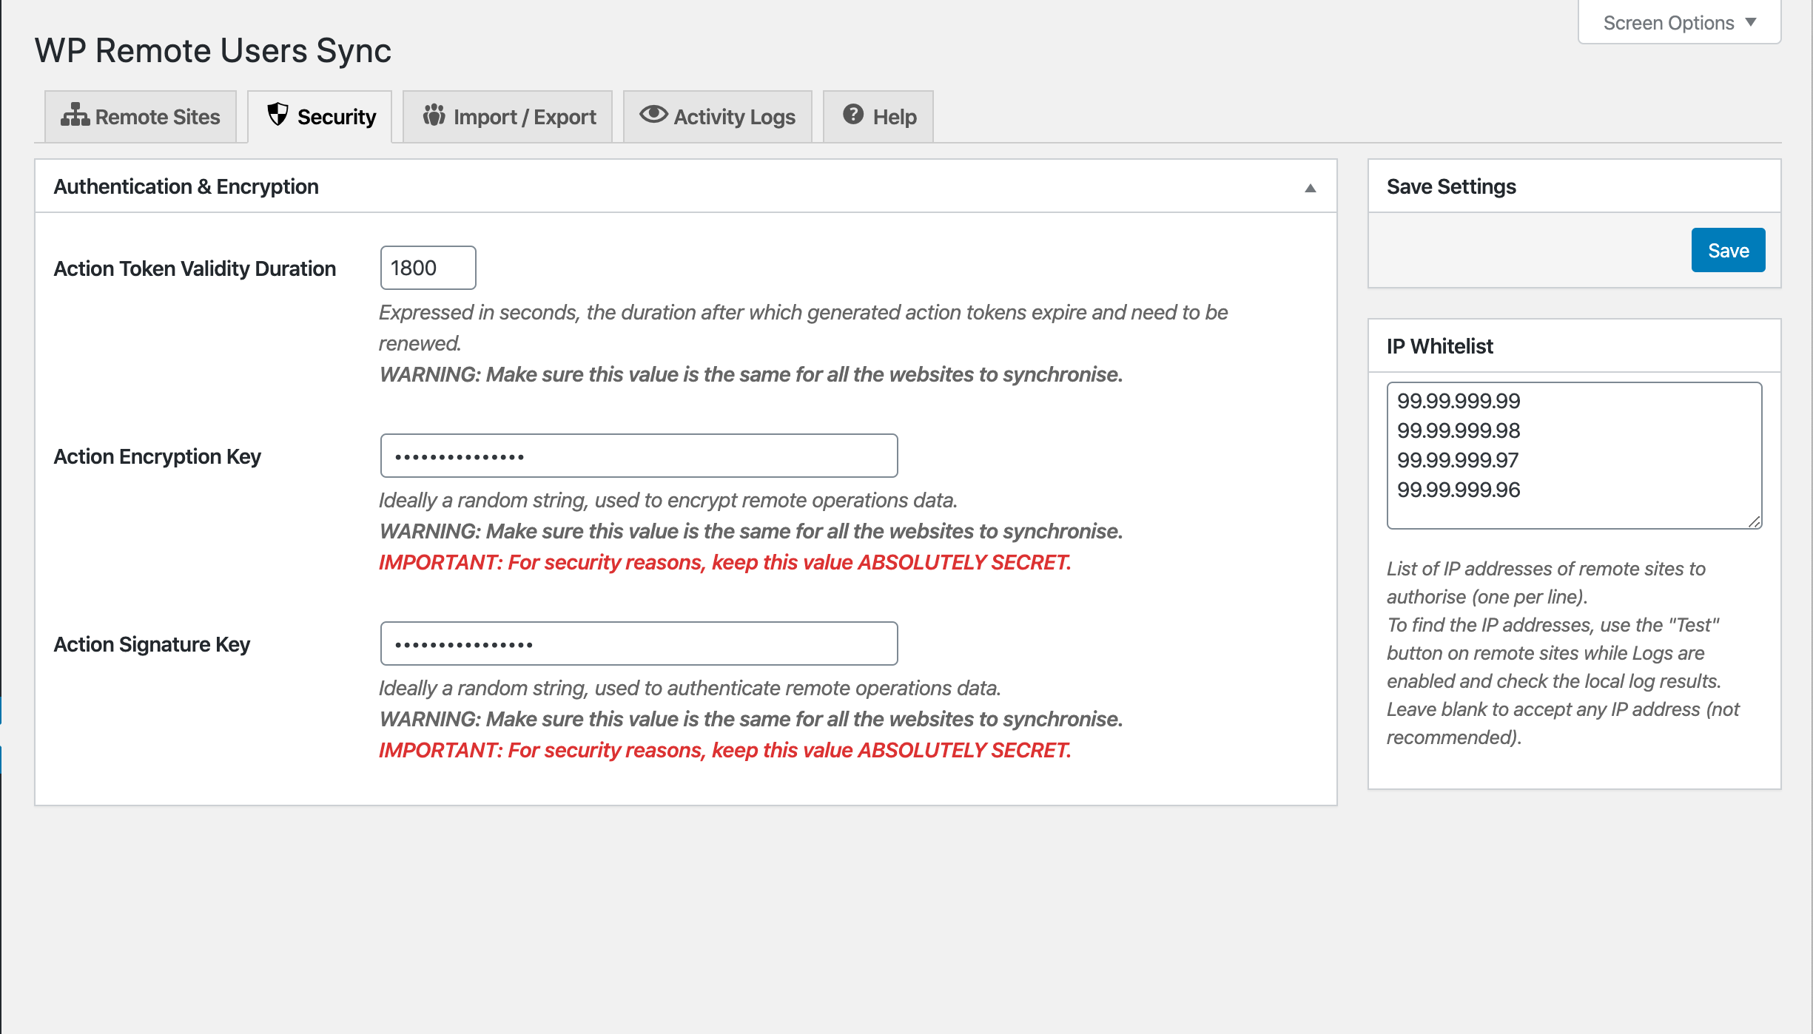Click the blue Save button

click(x=1728, y=251)
